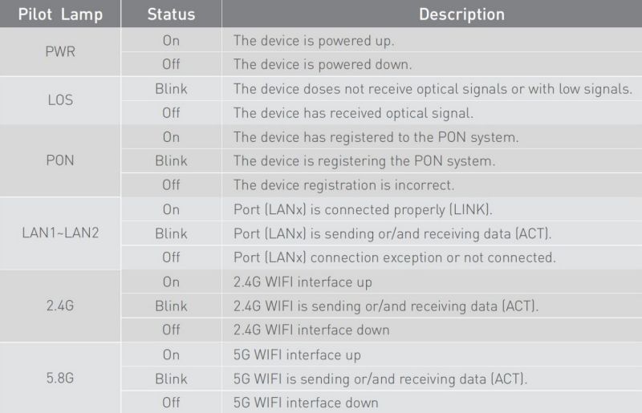
Task: Select the 5.8G pilot lamp cell
Action: click(x=61, y=379)
